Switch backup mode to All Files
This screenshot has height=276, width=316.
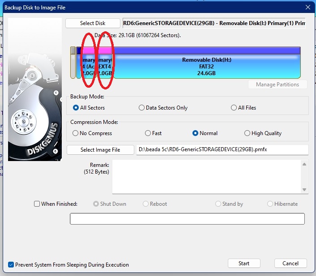234,108
